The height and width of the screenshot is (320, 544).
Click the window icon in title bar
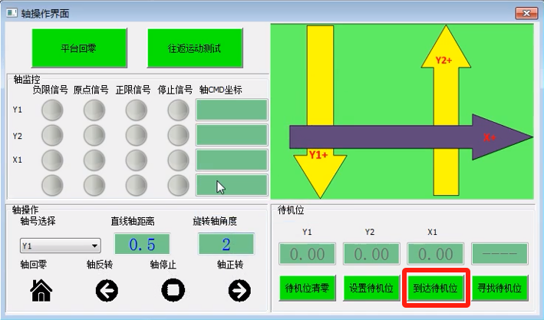tap(12, 12)
